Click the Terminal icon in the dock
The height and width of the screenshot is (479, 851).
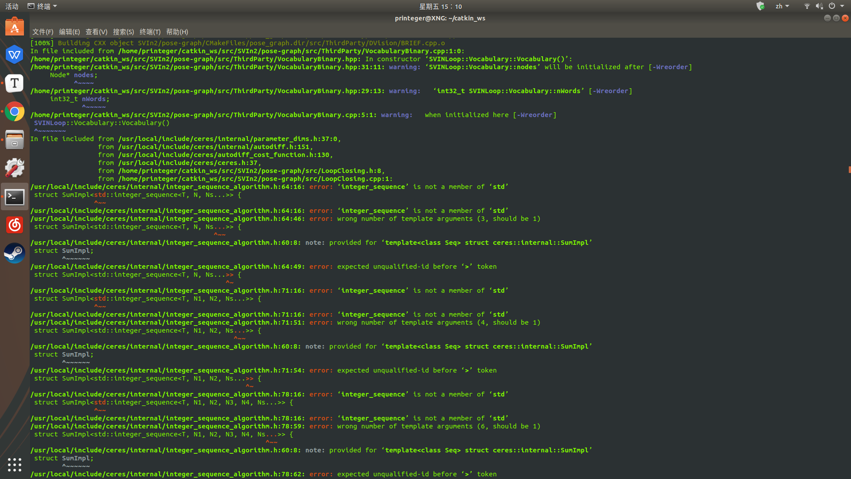[15, 197]
